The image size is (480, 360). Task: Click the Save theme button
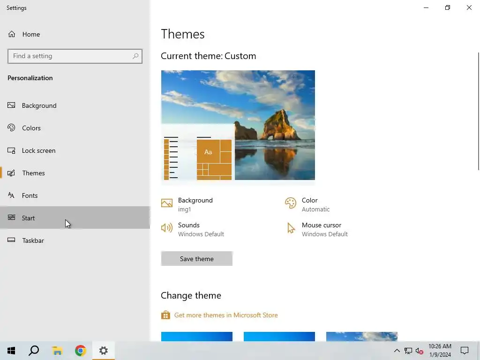(x=197, y=259)
